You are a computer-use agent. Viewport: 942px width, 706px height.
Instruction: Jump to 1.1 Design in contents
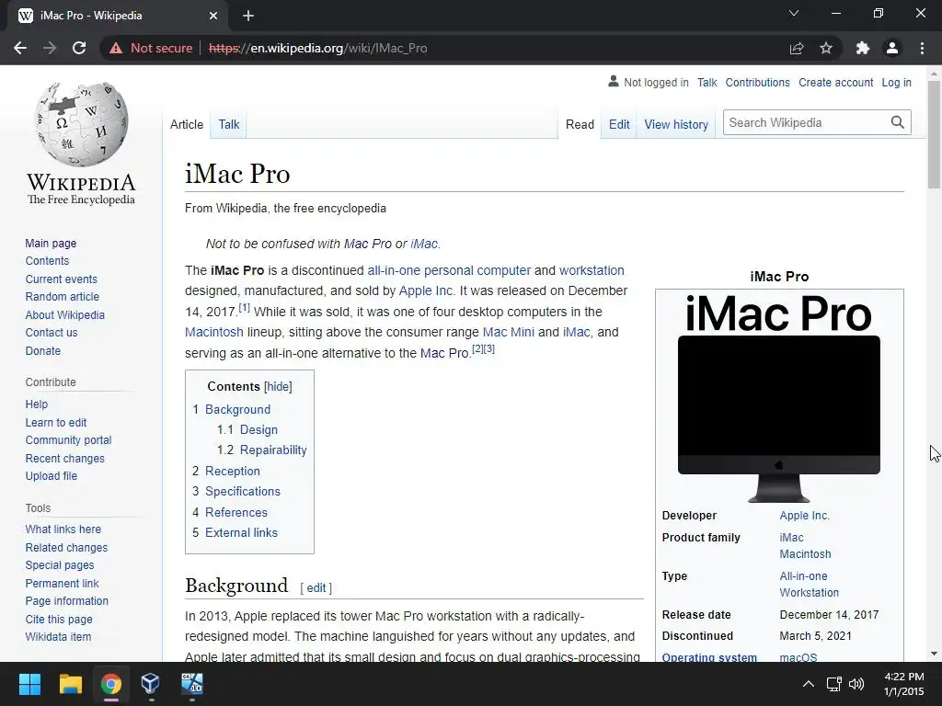point(258,430)
